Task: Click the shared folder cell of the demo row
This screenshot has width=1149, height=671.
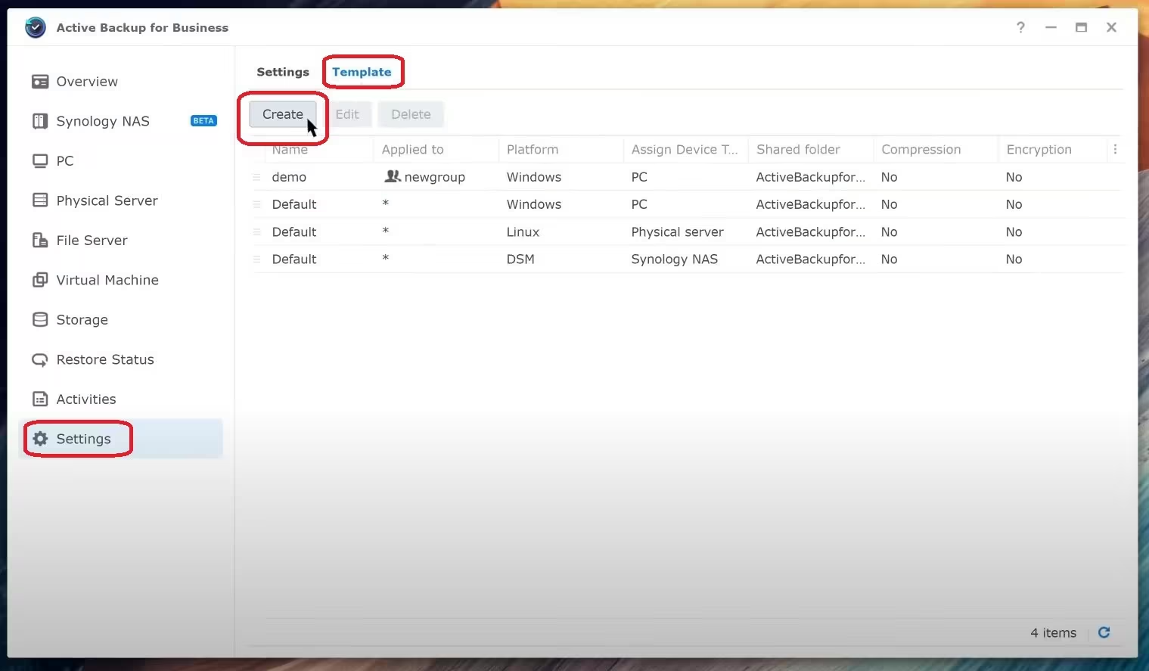Action: (x=810, y=177)
